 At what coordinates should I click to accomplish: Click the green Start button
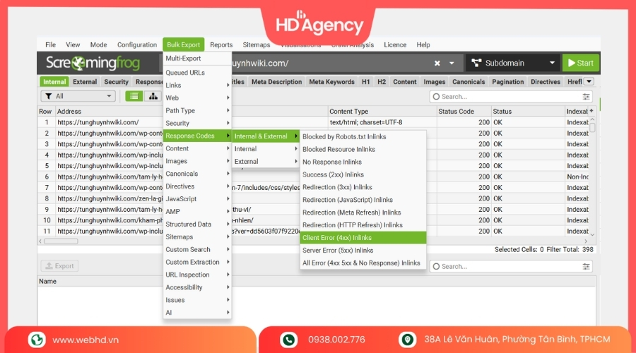coord(580,63)
